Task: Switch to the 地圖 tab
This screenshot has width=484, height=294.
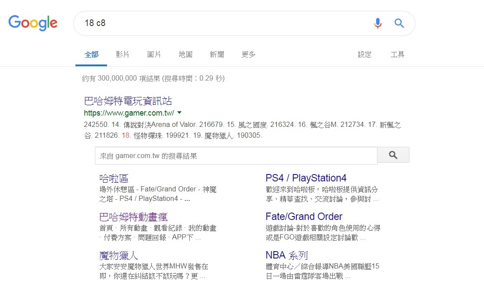Action: (185, 55)
